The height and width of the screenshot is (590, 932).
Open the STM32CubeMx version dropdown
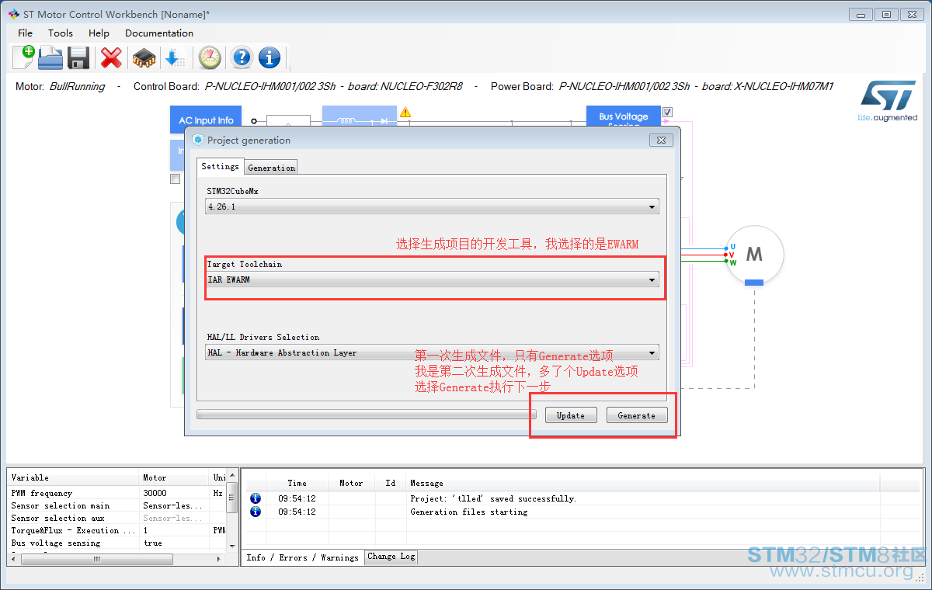(x=432, y=207)
